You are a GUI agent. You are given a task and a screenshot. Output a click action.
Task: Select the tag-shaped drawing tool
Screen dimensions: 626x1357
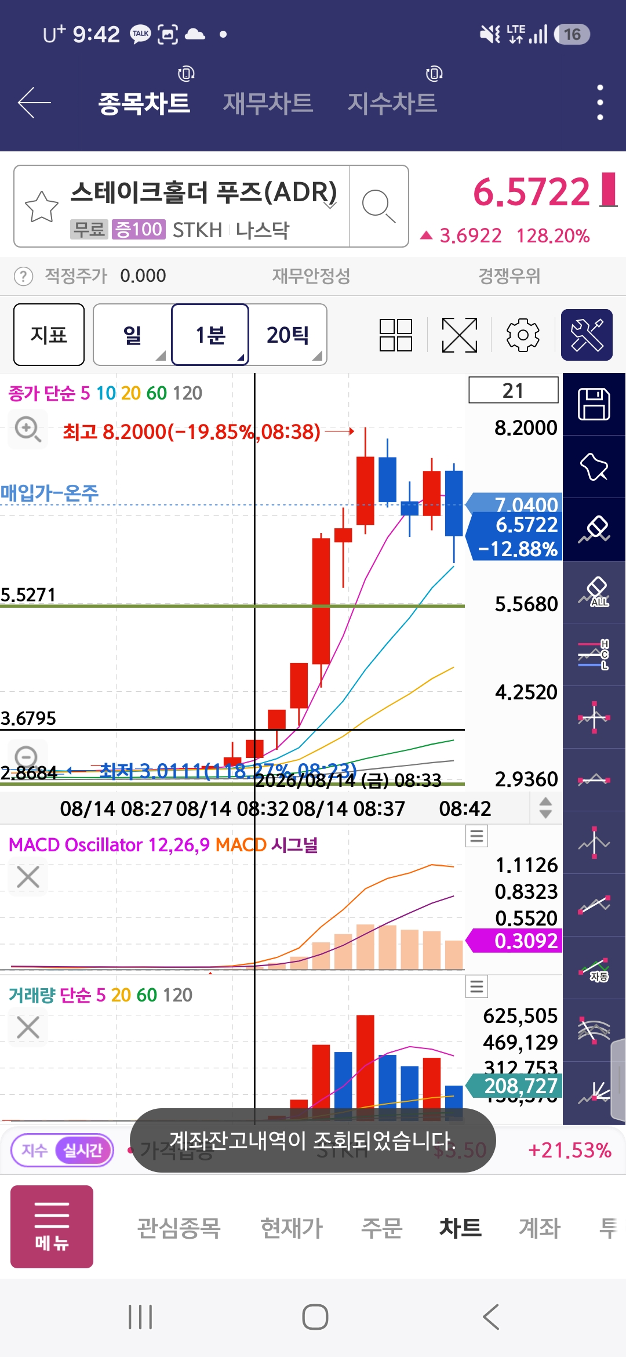tap(594, 467)
